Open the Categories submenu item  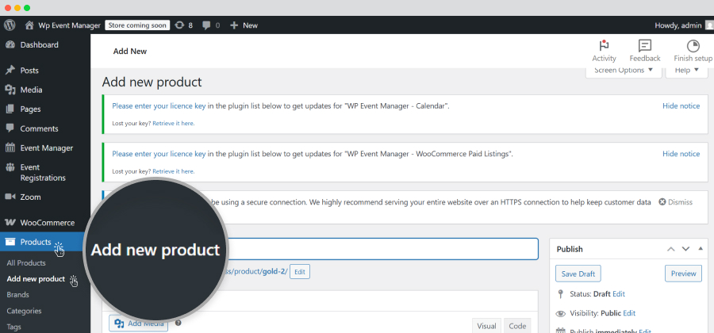pos(24,311)
